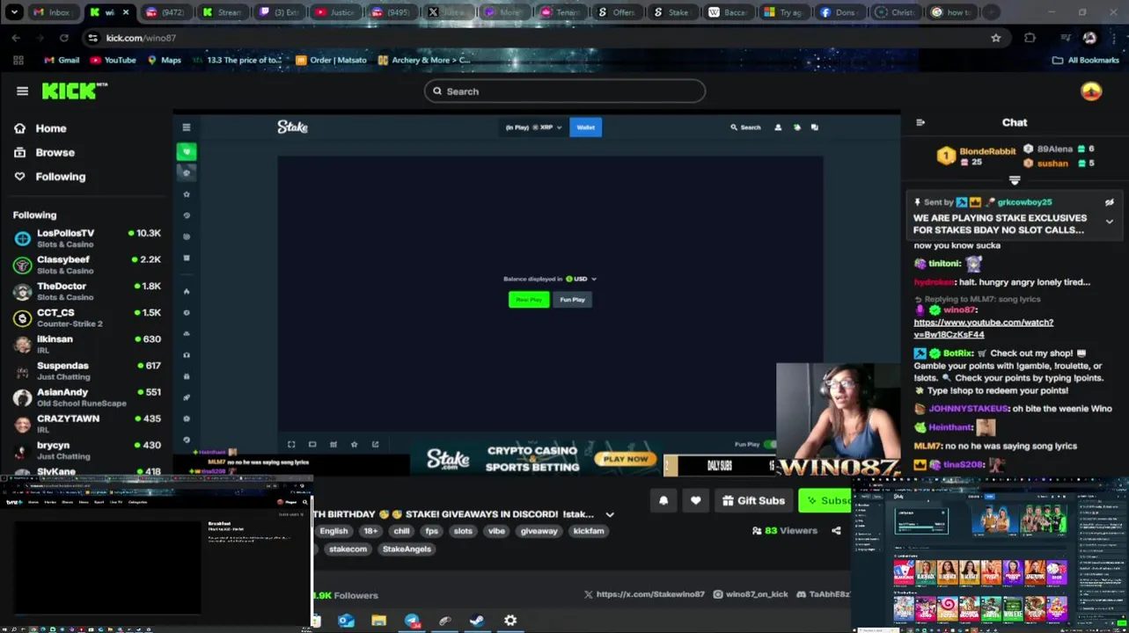Click the Fun Play button
This screenshot has width=1129, height=633.
pos(572,300)
